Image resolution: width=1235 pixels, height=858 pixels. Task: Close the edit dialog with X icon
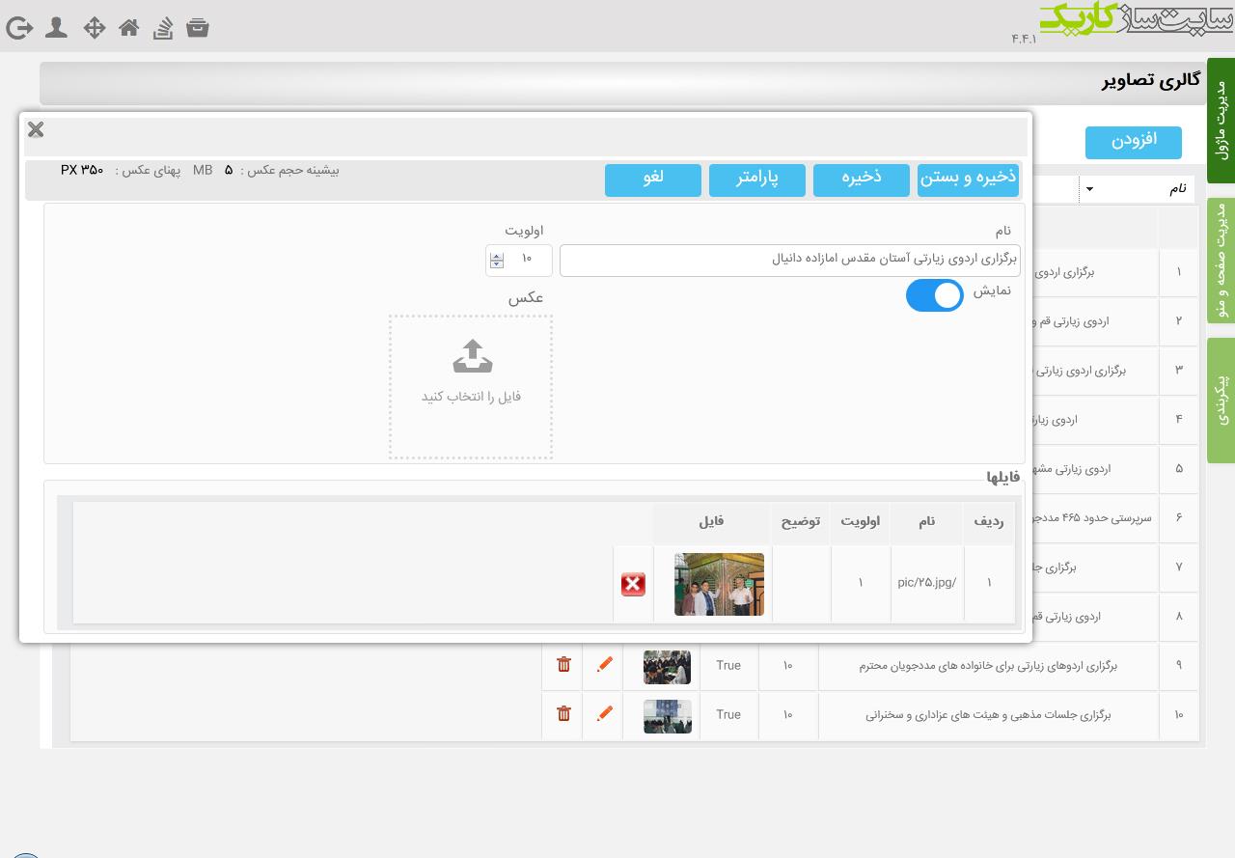[36, 129]
